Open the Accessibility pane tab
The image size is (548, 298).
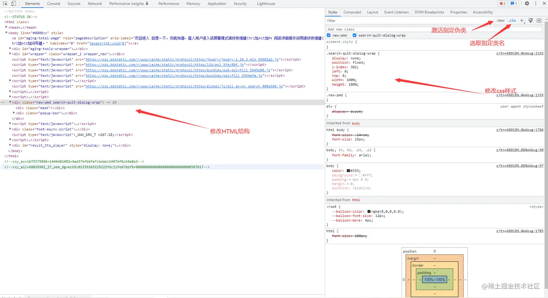[483, 12]
